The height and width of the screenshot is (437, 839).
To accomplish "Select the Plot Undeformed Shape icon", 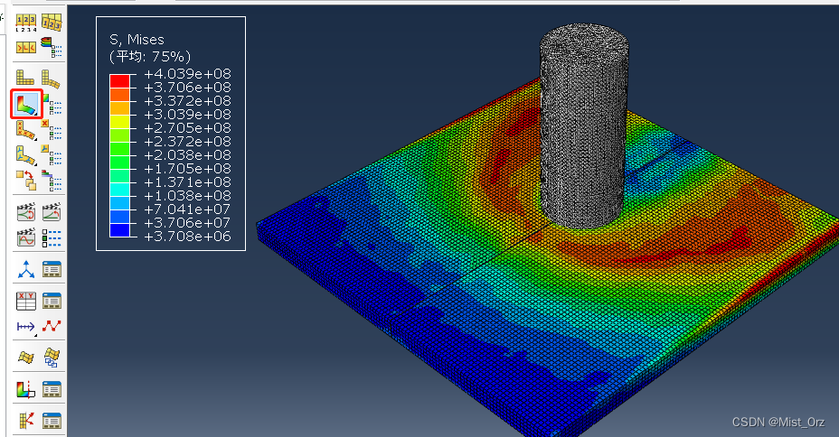I will point(25,79).
